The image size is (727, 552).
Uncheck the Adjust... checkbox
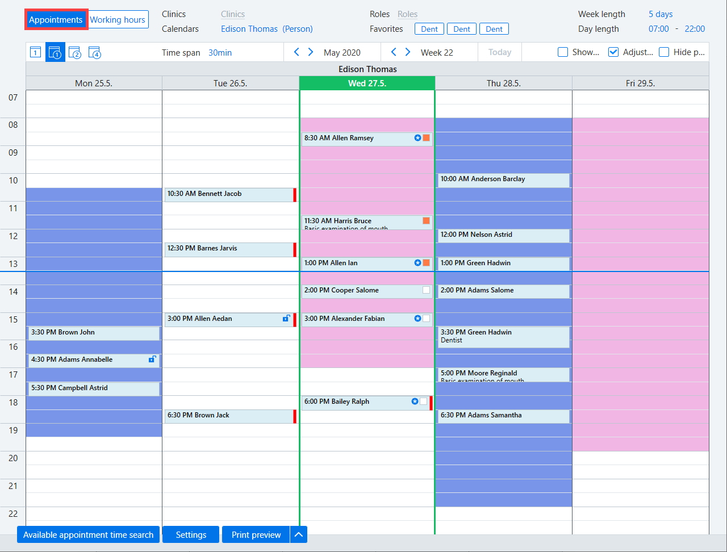[613, 52]
